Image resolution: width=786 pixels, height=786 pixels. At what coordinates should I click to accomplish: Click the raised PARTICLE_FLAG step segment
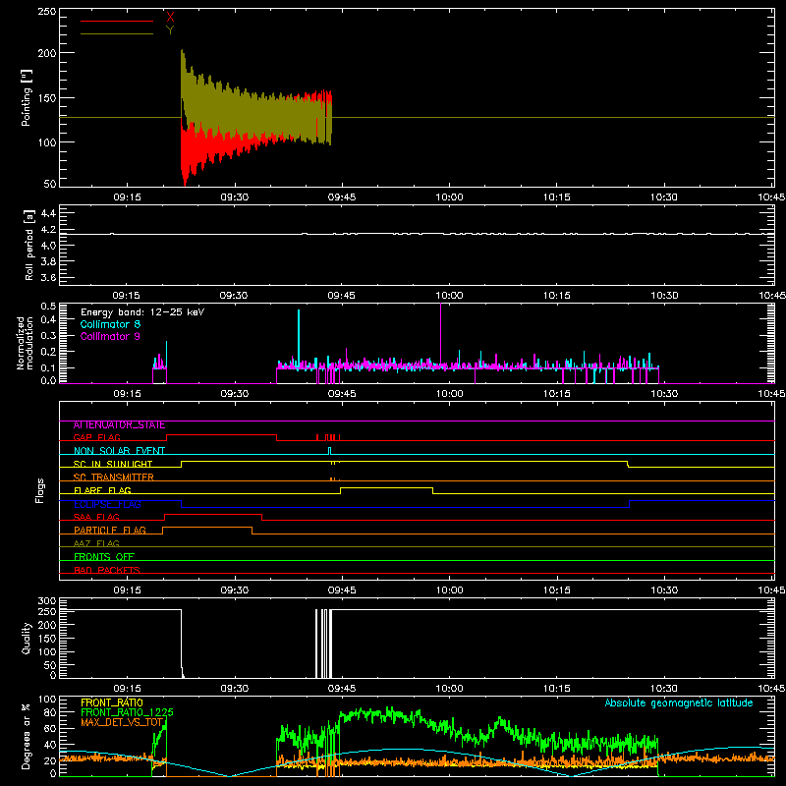tap(207, 528)
